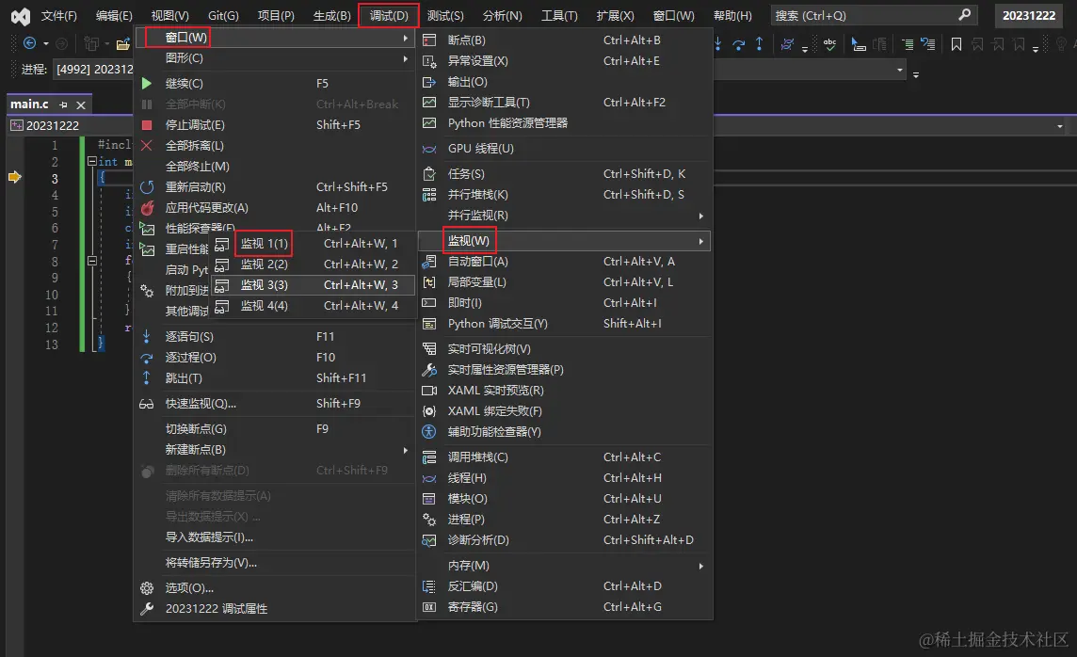Click 快速监视(Q) glasses icon
Image resolution: width=1077 pixels, height=657 pixels.
(x=146, y=404)
